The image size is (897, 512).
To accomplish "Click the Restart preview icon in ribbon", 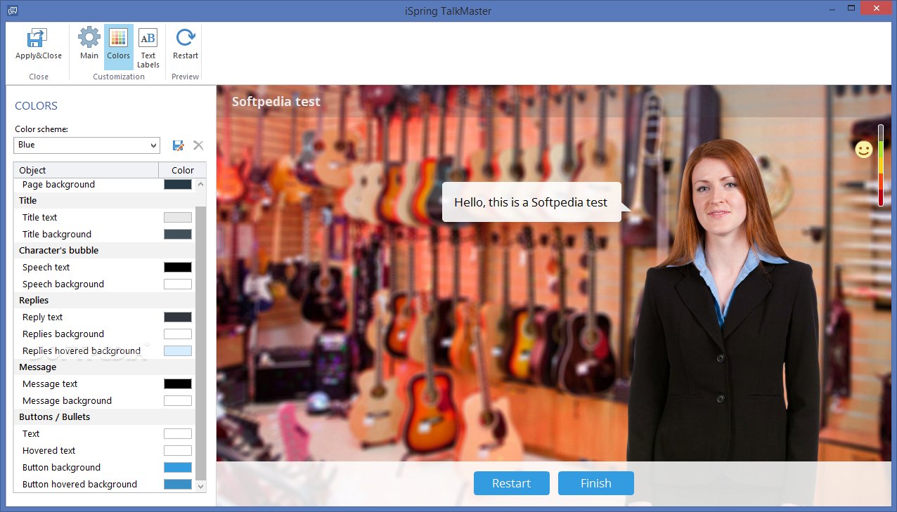I will [186, 38].
